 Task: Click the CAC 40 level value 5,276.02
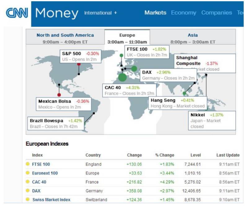click(x=193, y=182)
